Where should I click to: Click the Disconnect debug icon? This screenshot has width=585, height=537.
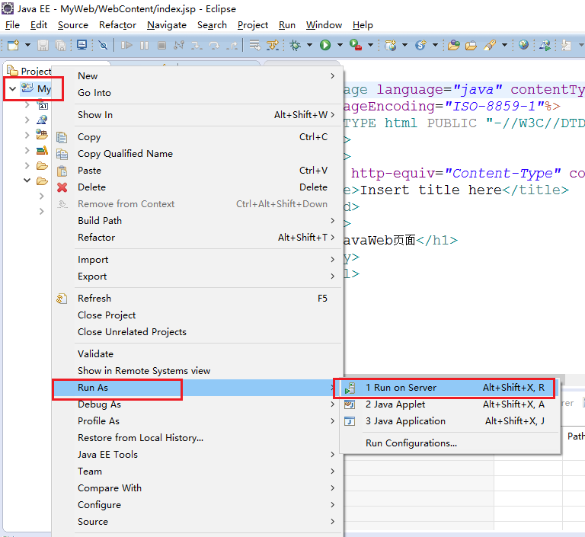(179, 45)
